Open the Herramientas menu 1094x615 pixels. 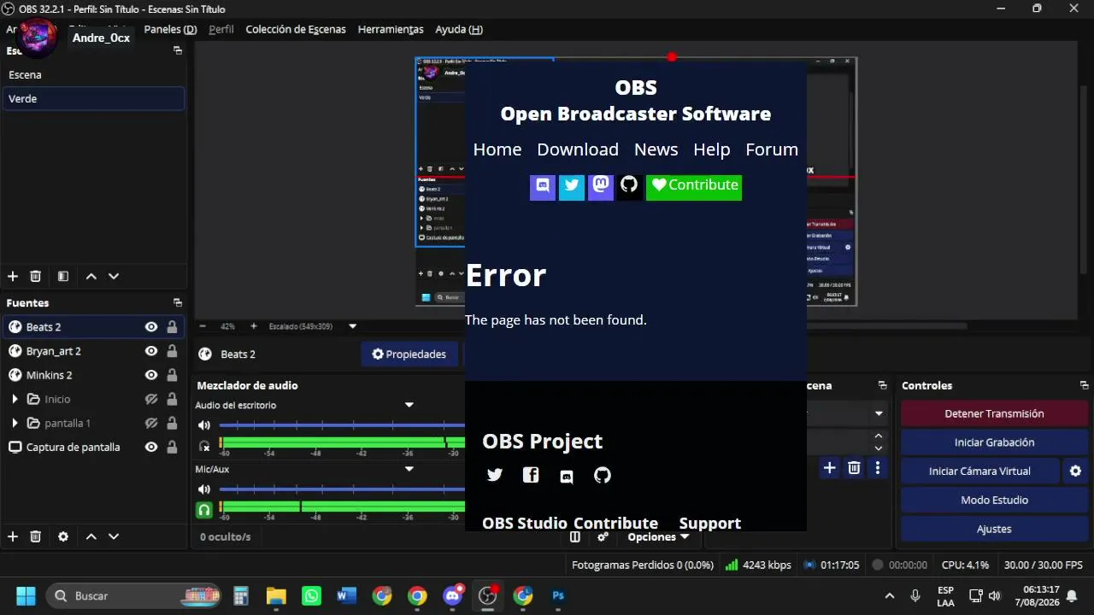(x=391, y=29)
